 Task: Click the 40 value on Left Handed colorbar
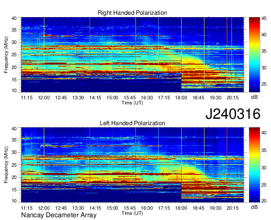coord(264,133)
